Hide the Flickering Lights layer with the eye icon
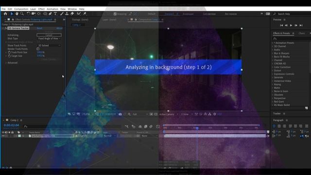The image size is (311, 175). 3,136
